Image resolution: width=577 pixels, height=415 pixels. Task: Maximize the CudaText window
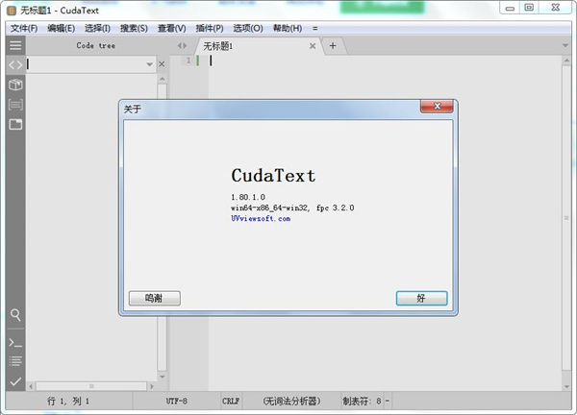529,8
